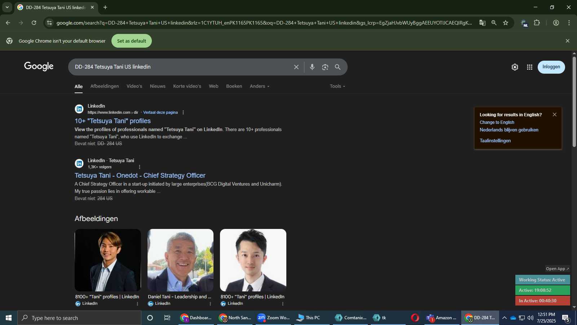Open Google quick settings gear icon

515,67
